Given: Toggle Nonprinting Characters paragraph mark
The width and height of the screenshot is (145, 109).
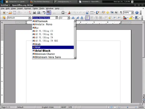Looking at the screenshot, I should pyautogui.click(x=121, y=12).
